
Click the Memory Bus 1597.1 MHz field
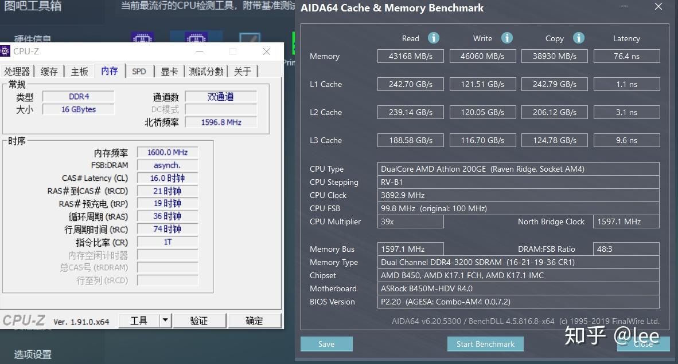click(x=411, y=249)
